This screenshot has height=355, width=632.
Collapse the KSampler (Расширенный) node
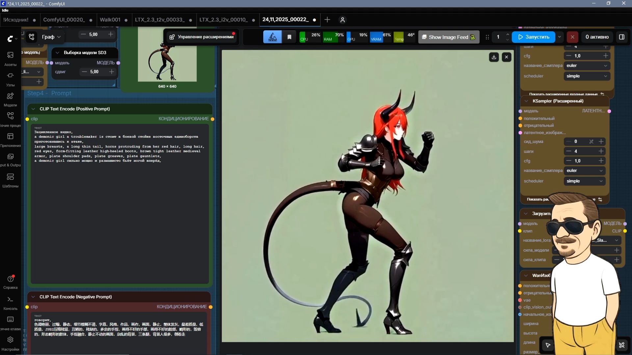point(526,101)
